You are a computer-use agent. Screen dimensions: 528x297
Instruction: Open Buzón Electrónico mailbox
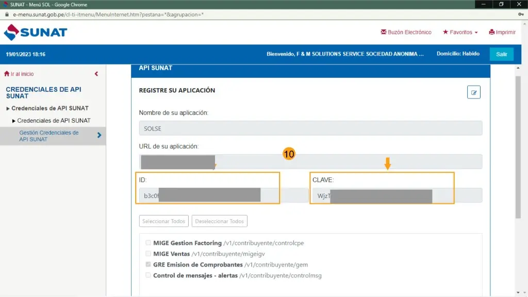click(x=406, y=32)
